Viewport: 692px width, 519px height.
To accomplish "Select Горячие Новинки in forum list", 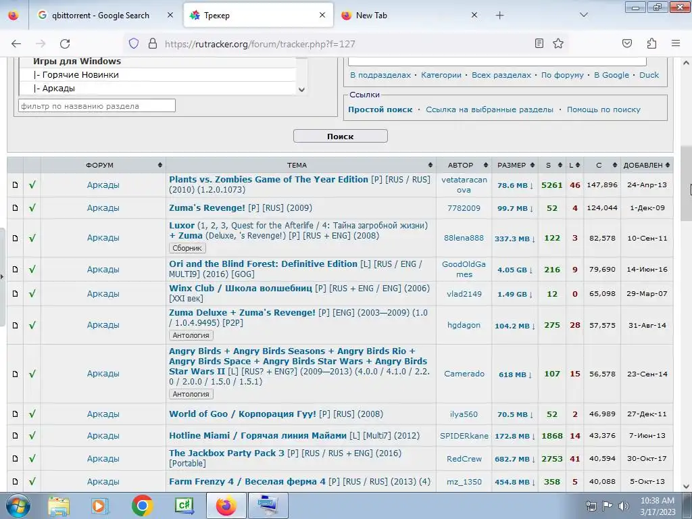I will tap(157, 74).
